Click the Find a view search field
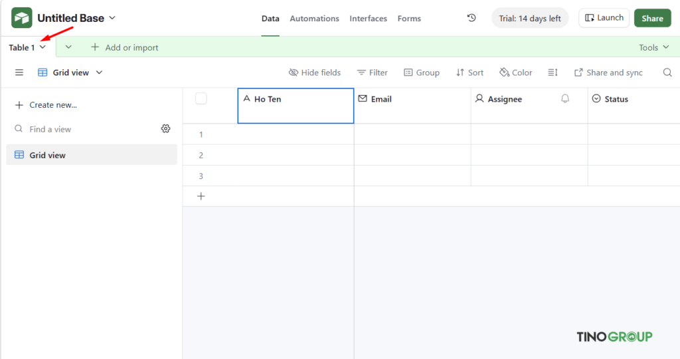 [86, 129]
